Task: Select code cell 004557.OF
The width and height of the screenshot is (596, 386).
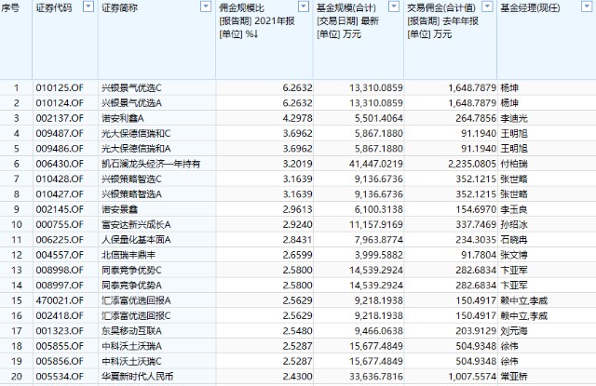Action: 60,255
